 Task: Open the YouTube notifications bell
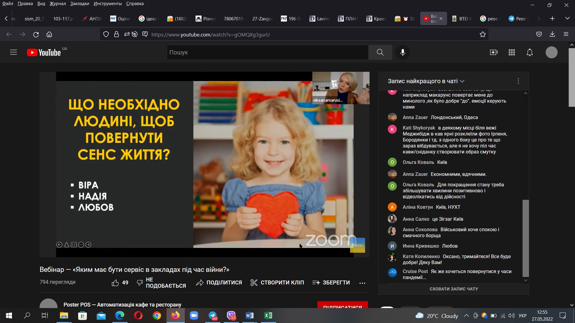pyautogui.click(x=529, y=53)
